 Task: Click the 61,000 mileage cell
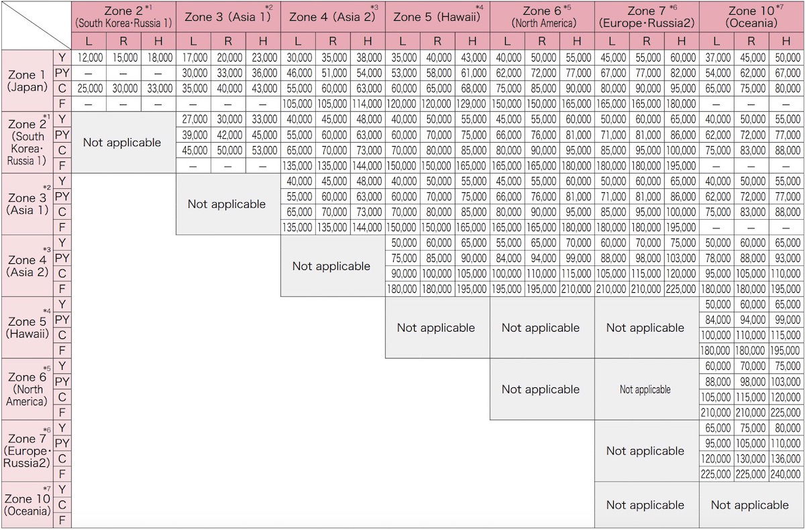coord(473,74)
